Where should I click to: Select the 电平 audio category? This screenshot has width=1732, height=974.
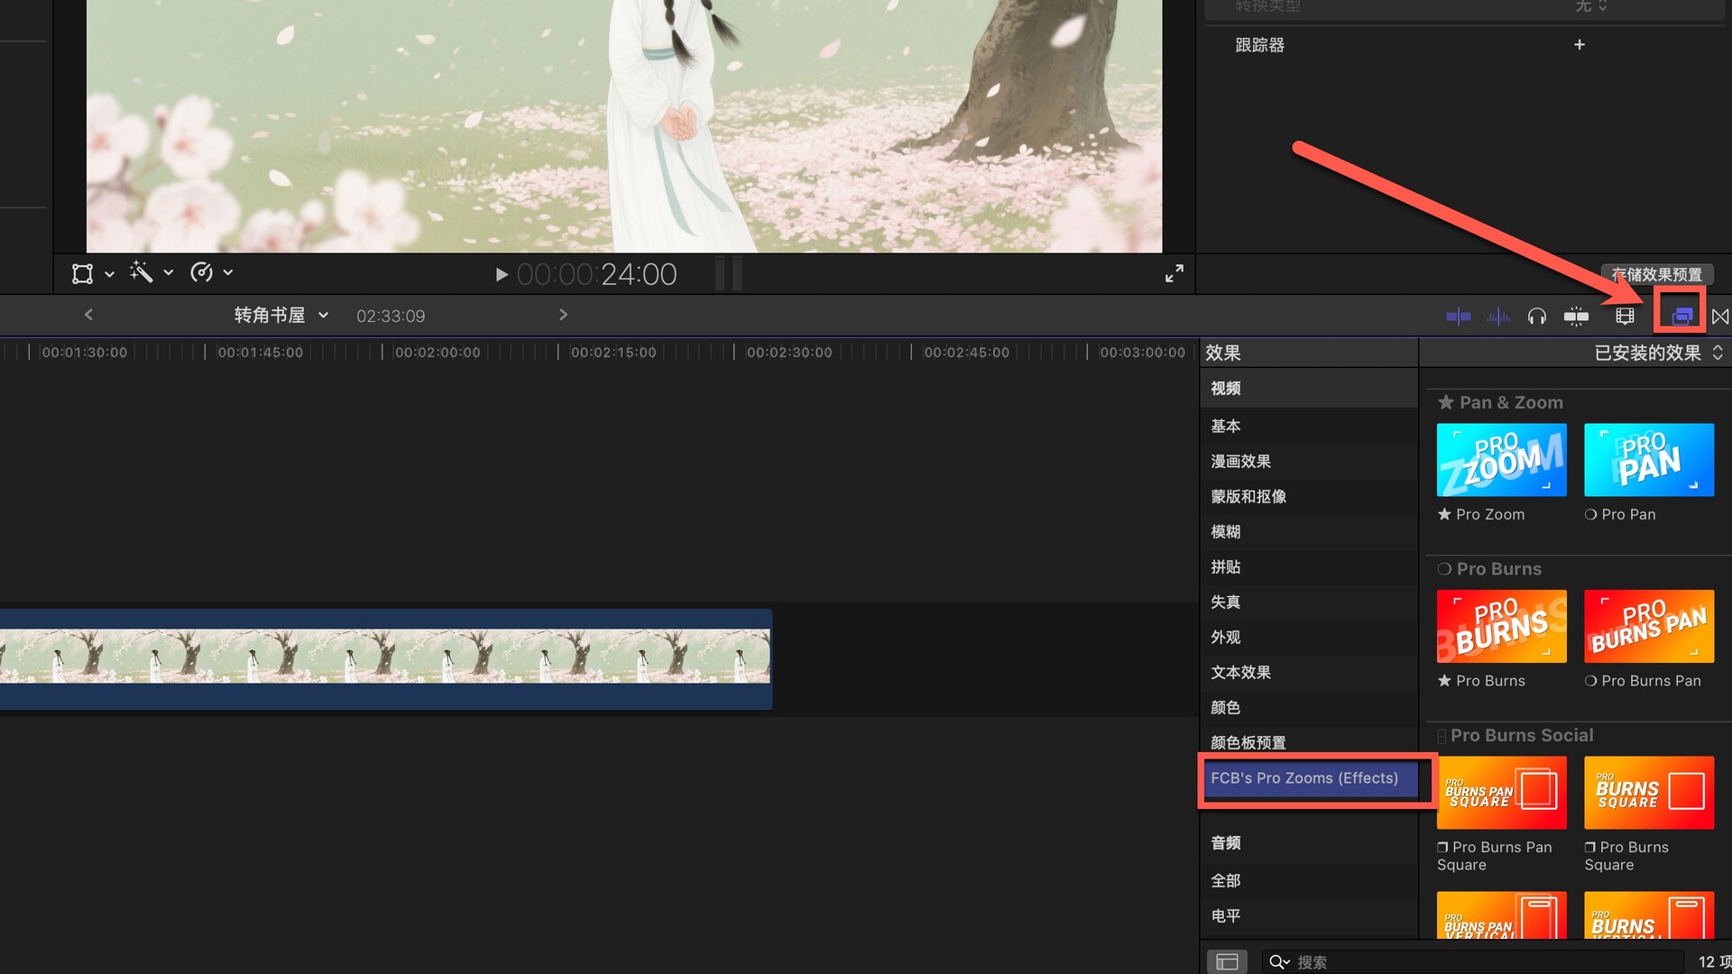[x=1308, y=916]
